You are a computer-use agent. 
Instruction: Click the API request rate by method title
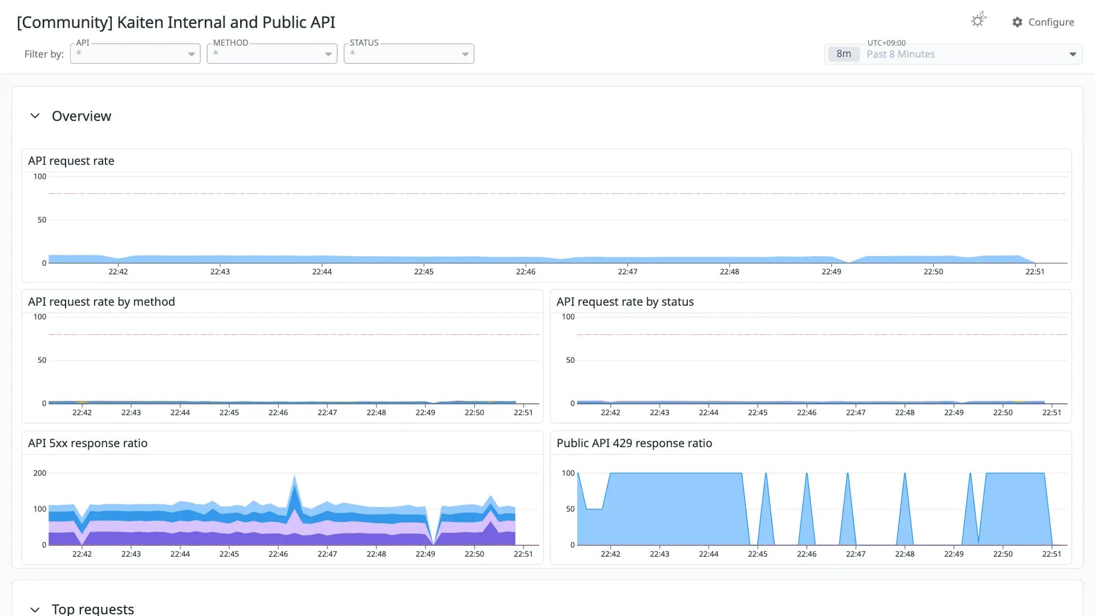[x=102, y=302]
